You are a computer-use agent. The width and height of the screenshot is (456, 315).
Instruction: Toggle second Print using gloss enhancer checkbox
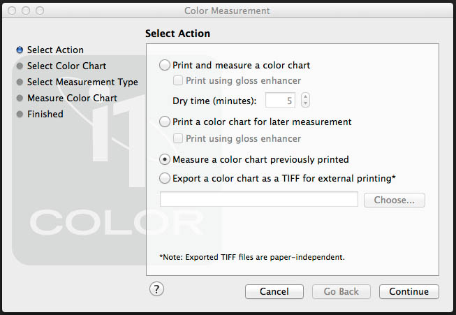click(178, 138)
